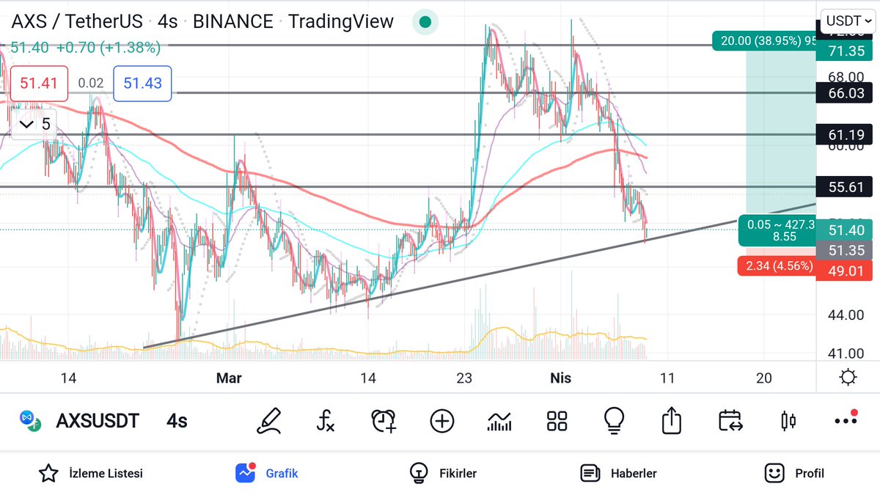
Task: Click the 23 date on time axis
Action: (x=464, y=378)
